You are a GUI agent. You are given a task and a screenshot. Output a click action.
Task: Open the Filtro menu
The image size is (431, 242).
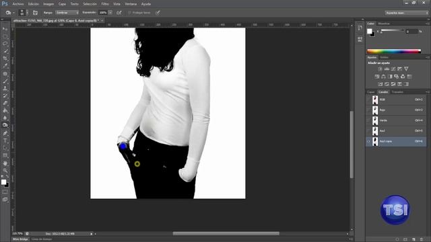click(x=105, y=4)
